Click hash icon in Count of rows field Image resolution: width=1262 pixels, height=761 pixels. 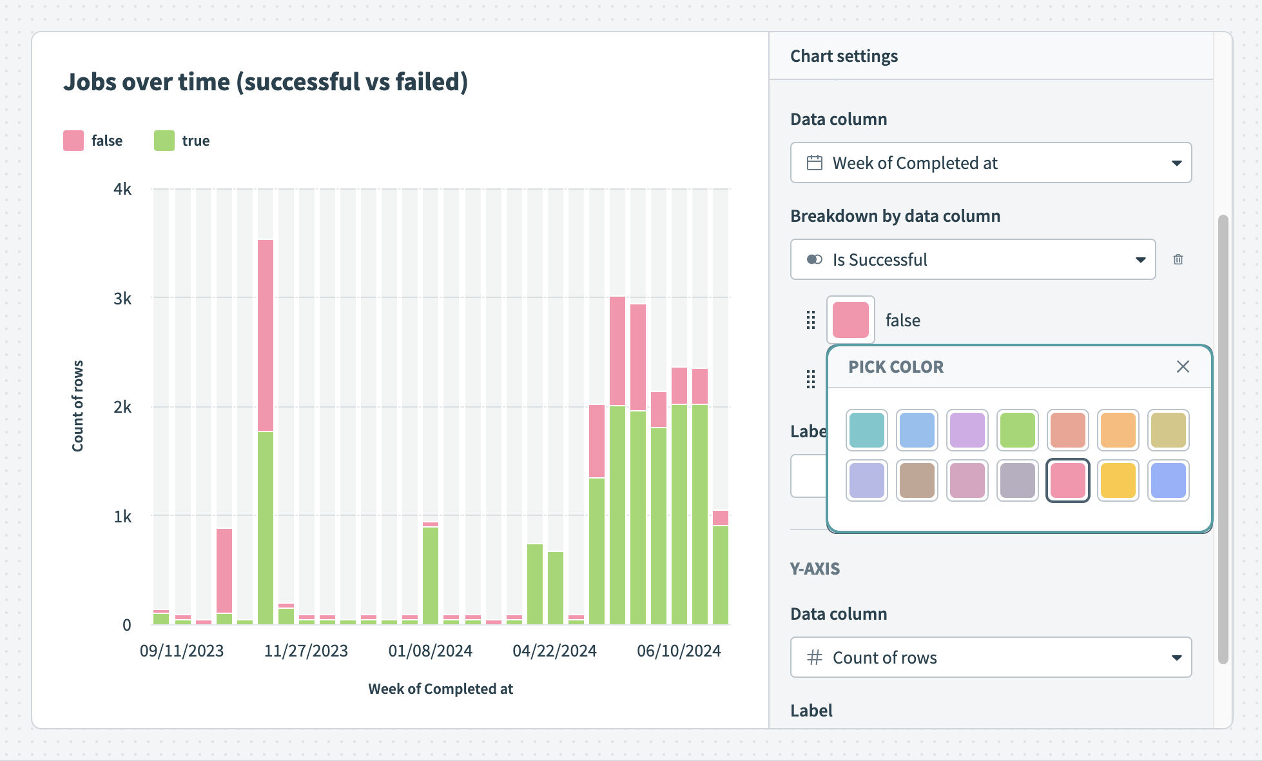815,657
